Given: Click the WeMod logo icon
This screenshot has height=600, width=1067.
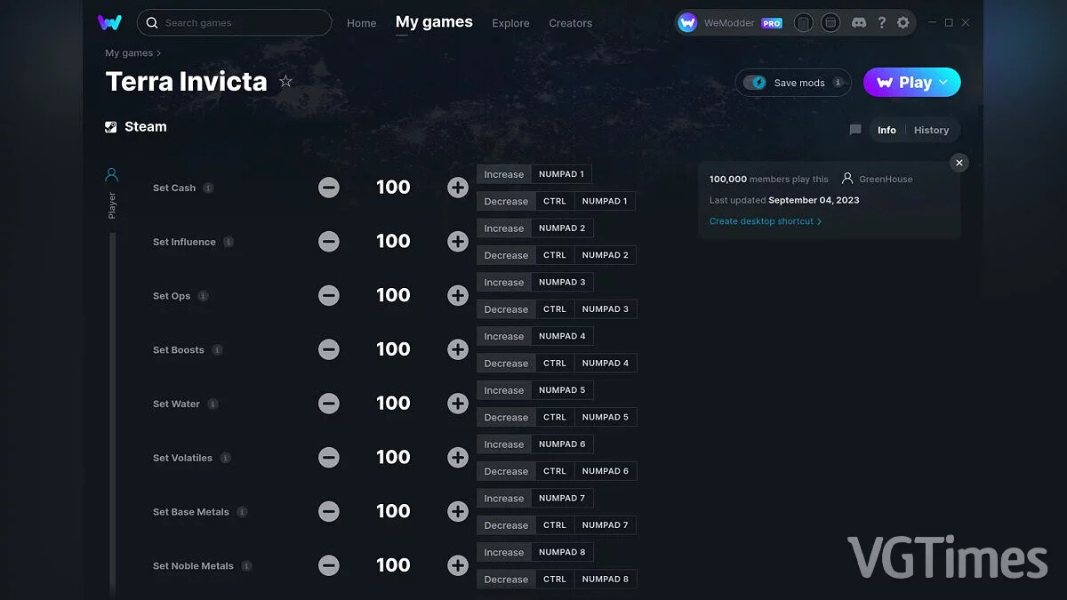Looking at the screenshot, I should [109, 22].
